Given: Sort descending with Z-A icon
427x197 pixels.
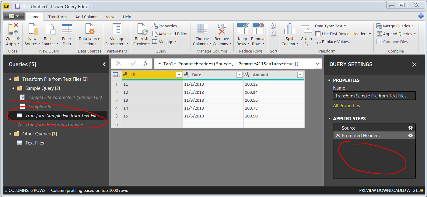Looking at the screenshot, I should click(274, 34).
